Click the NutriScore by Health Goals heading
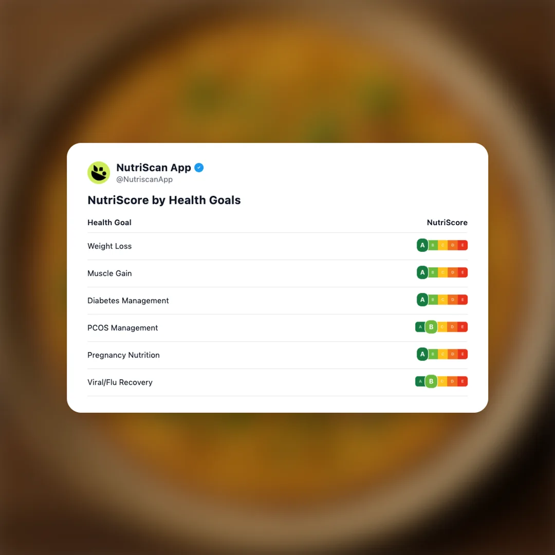555x555 pixels. pos(164,200)
